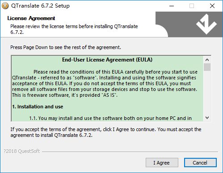Click the empty scrollbar track below the thumb
Screen dimensions: 223x173
pos(207,93)
